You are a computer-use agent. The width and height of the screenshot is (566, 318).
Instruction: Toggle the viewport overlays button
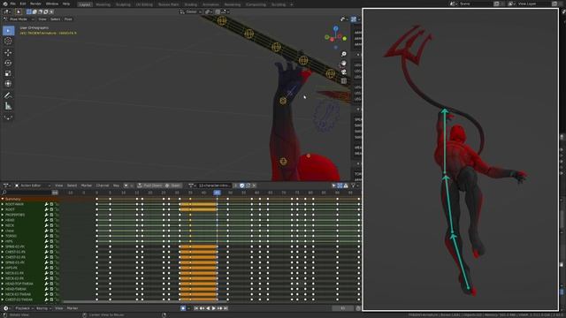[x=354, y=19]
